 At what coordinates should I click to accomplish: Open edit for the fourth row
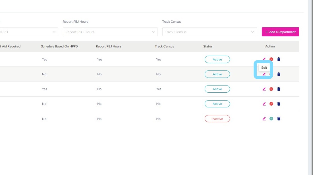coord(264,104)
